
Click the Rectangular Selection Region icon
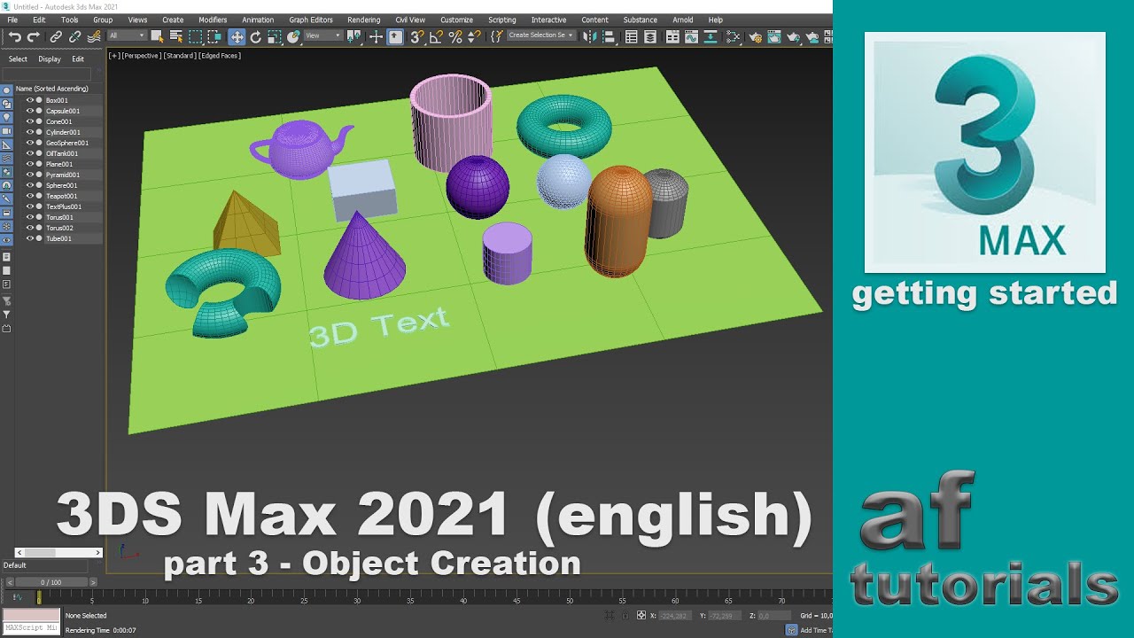[195, 36]
